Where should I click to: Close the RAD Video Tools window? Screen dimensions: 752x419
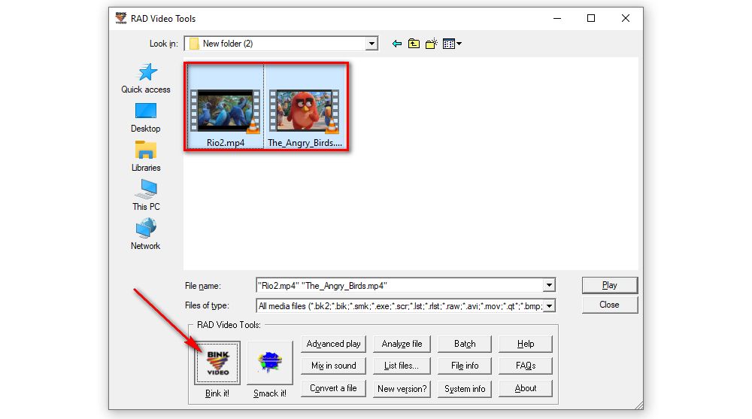pos(626,18)
